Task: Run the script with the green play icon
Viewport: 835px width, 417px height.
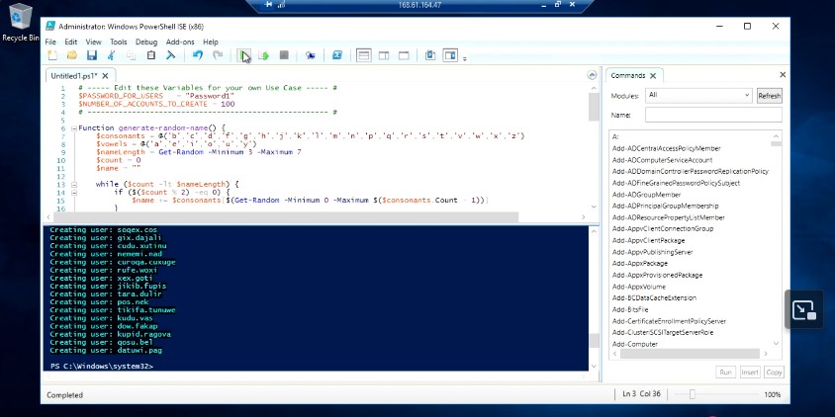Action: point(244,55)
